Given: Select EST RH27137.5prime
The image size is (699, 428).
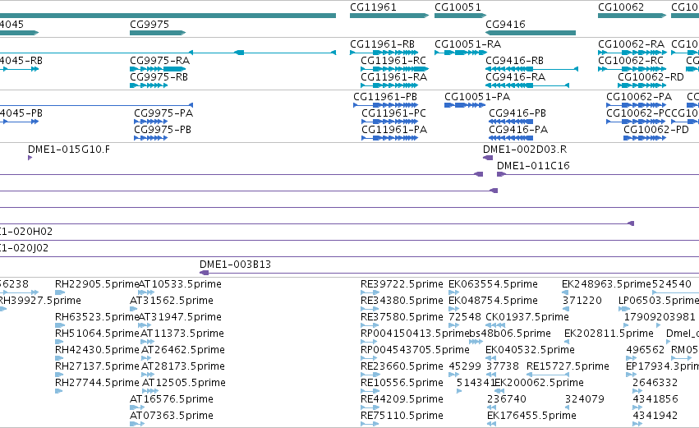Looking at the screenshot, I should pyautogui.click(x=59, y=375).
